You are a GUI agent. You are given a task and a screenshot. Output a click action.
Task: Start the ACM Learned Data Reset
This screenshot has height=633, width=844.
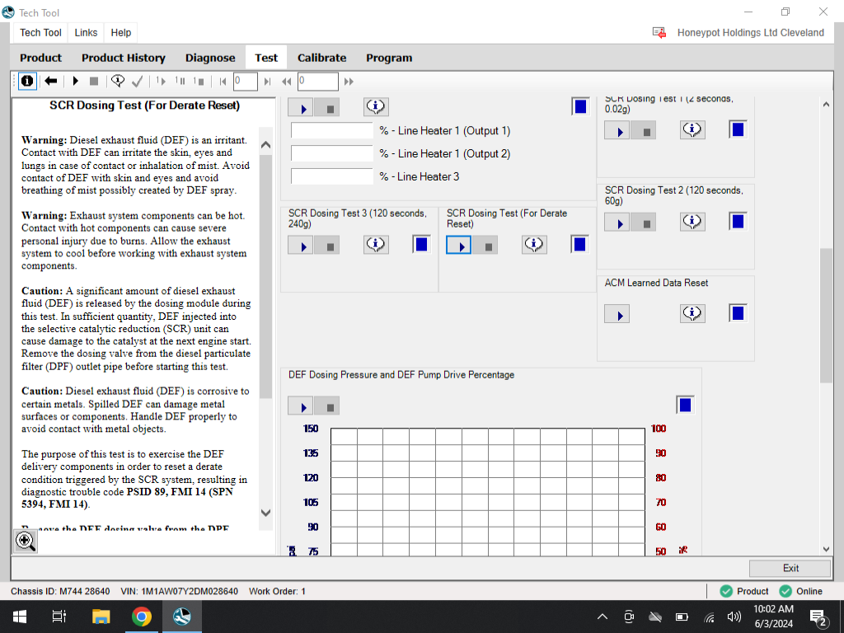(x=617, y=315)
